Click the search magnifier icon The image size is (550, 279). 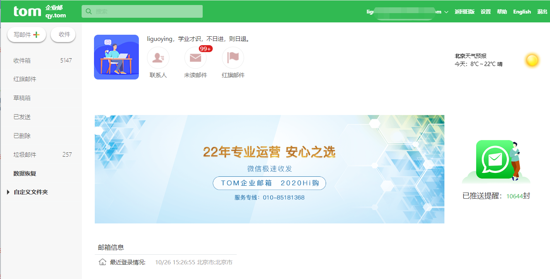click(89, 11)
